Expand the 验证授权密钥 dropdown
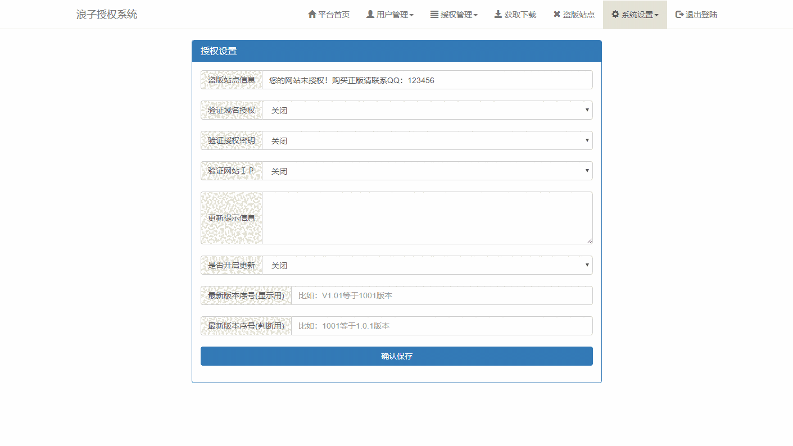This screenshot has height=446, width=793. pyautogui.click(x=428, y=140)
